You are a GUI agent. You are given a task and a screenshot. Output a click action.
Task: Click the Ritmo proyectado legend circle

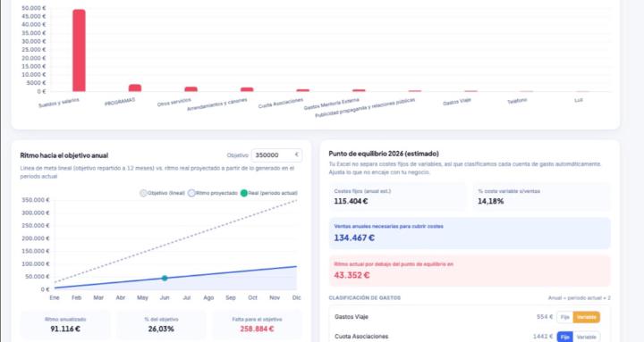[191, 193]
